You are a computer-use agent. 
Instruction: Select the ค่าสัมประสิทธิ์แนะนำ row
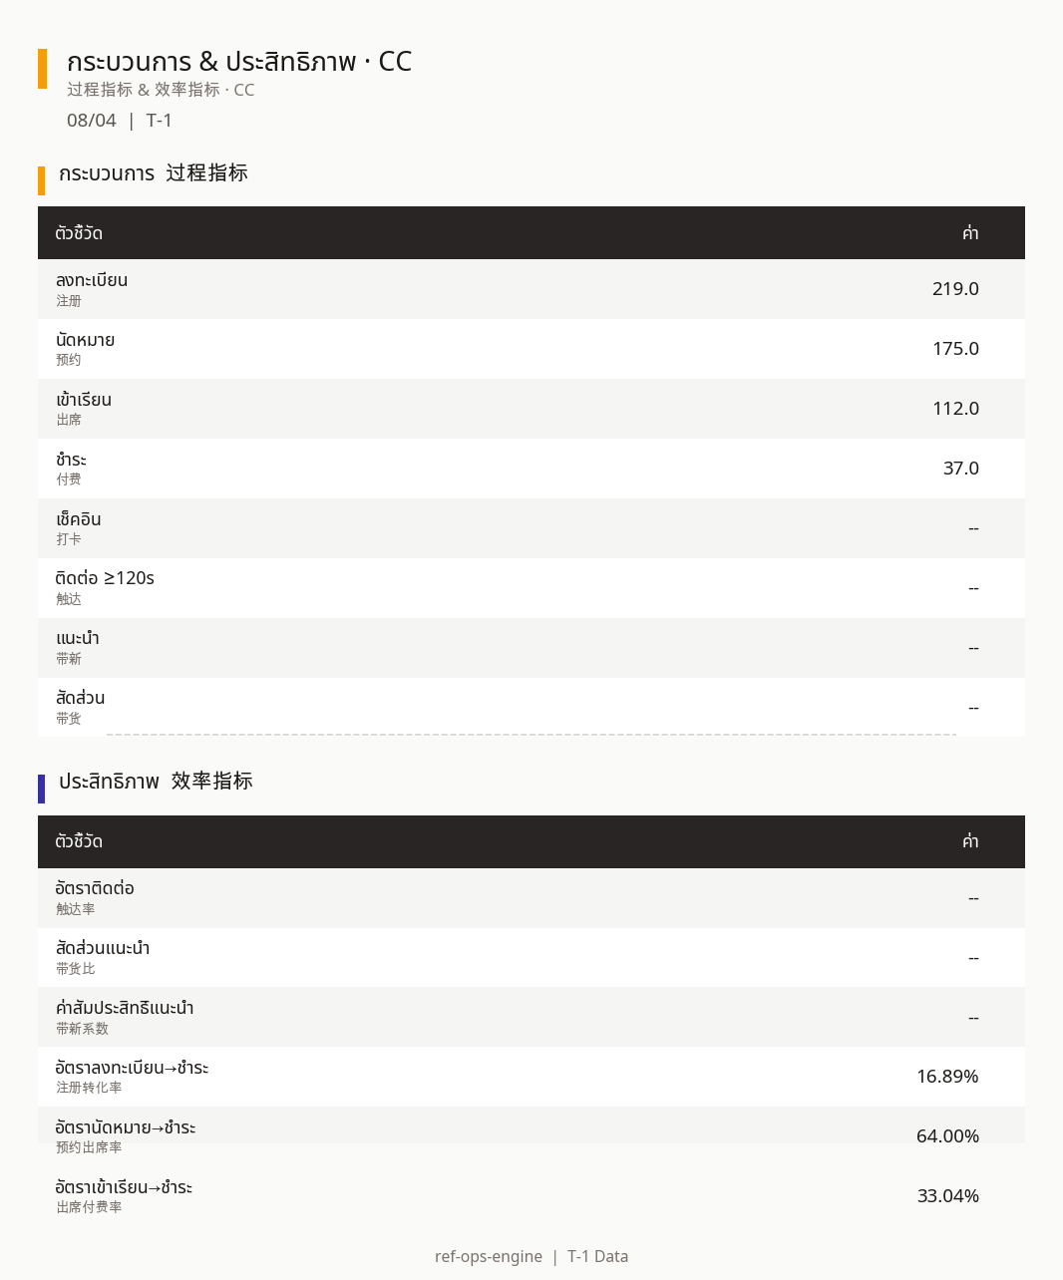[531, 1018]
